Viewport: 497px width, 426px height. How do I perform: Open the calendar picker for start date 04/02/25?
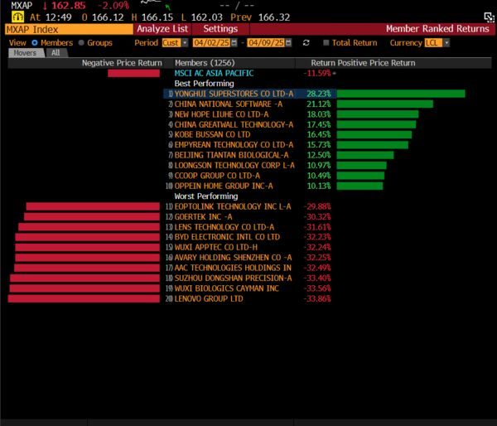[234, 42]
